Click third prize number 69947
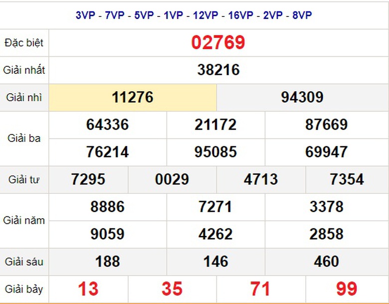This screenshot has width=389, height=304. (326, 152)
